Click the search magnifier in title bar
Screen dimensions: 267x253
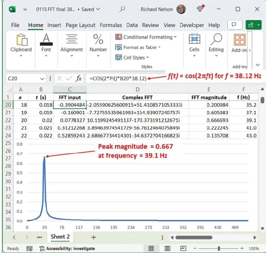pos(123,9)
